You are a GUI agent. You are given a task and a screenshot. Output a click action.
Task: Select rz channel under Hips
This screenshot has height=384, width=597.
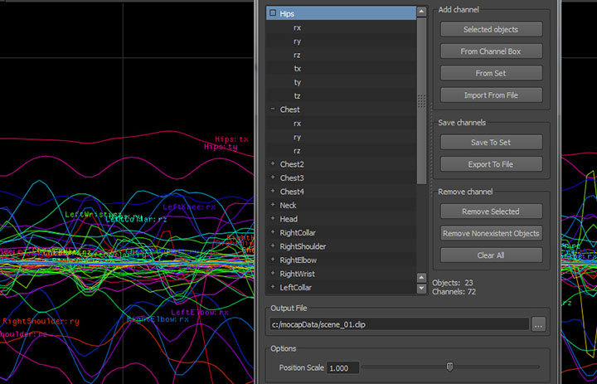298,55
